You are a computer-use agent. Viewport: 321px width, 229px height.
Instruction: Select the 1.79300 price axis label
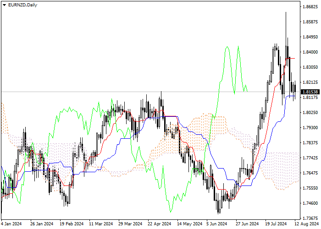pos(310,128)
